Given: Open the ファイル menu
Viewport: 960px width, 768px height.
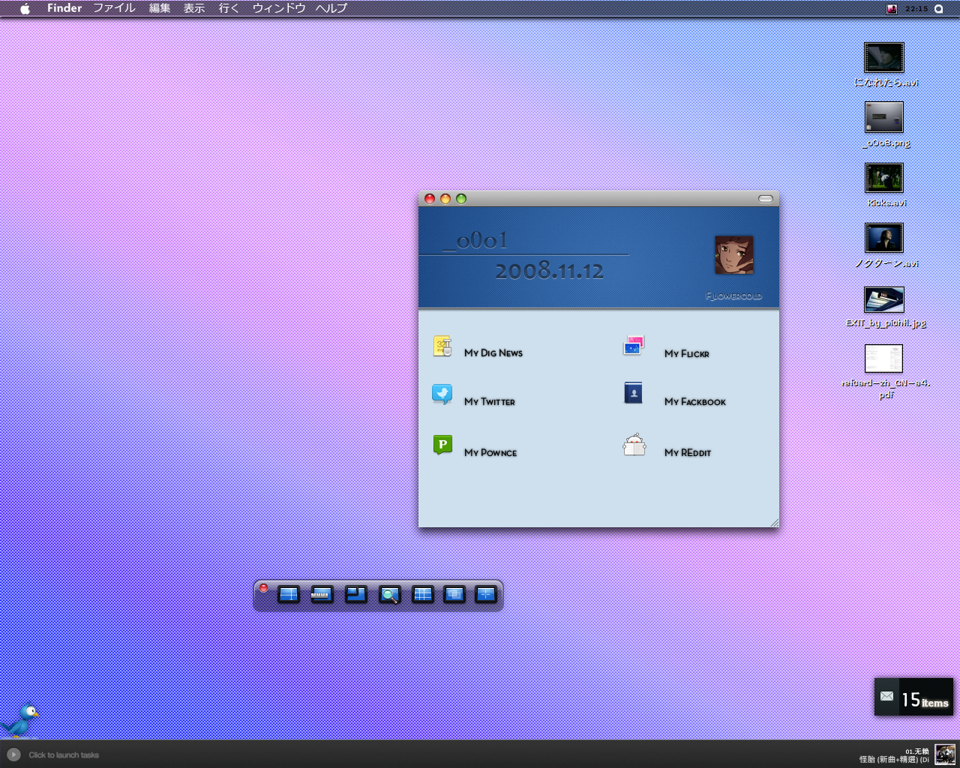Looking at the screenshot, I should [114, 8].
